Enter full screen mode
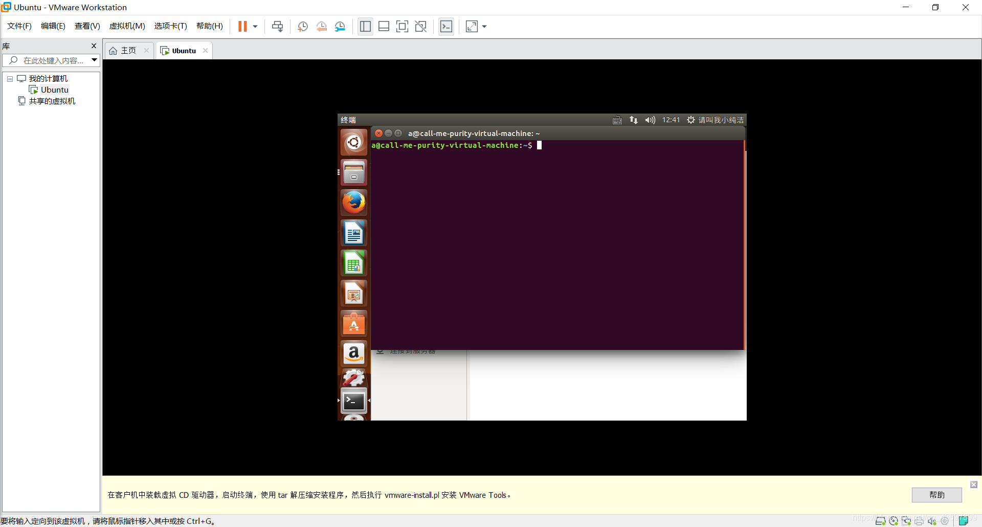Viewport: 982px width, 527px height. [402, 26]
